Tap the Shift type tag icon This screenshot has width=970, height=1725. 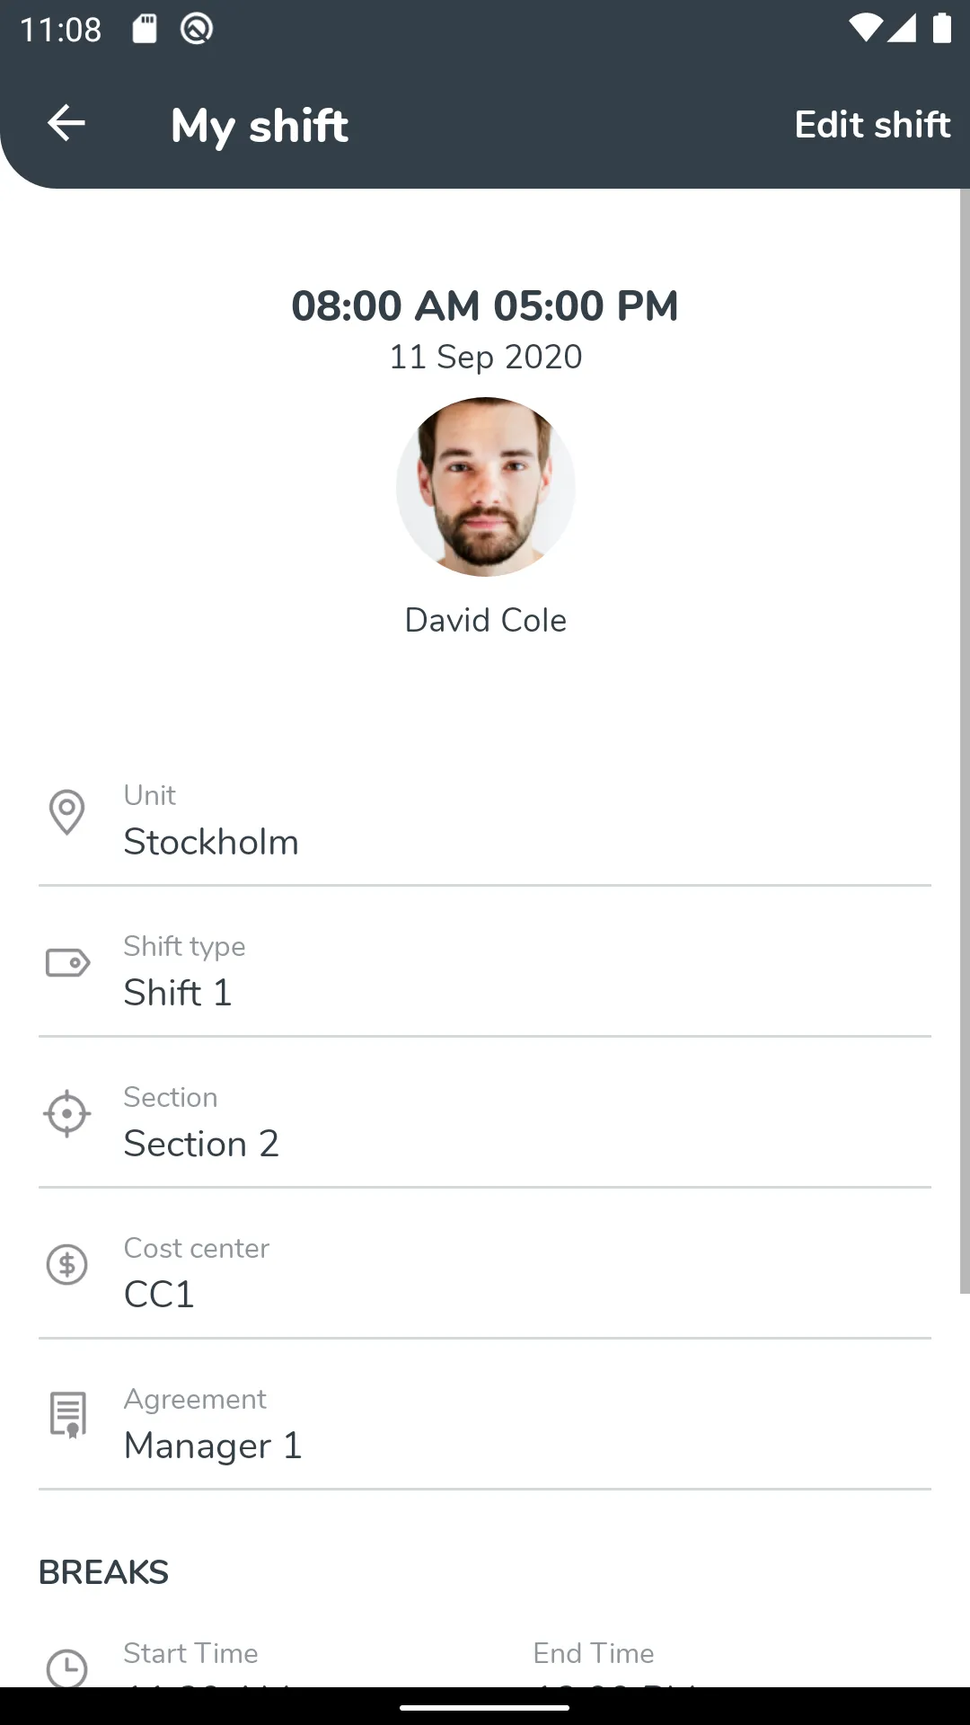pos(67,963)
